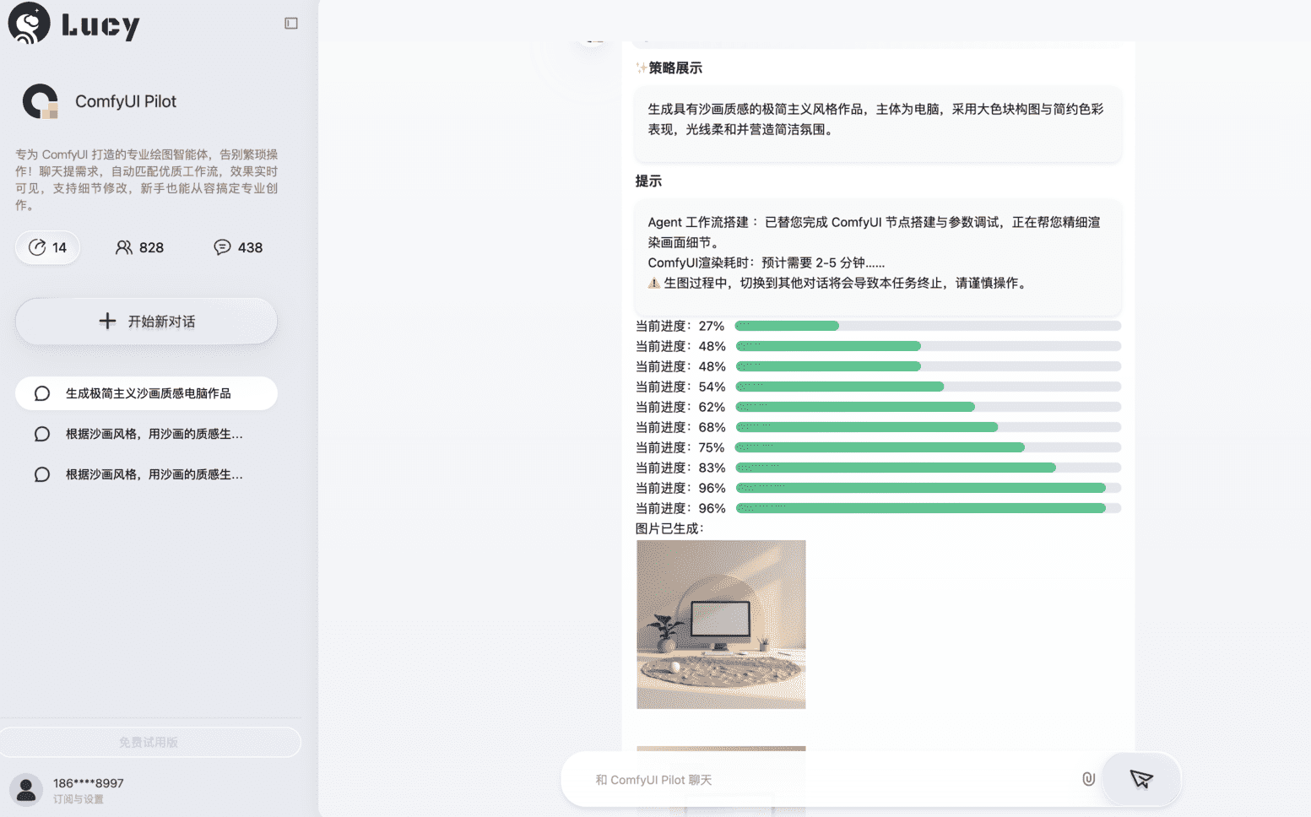Send the message with the arrow icon
Viewport: 1311px width, 817px height.
click(x=1141, y=779)
